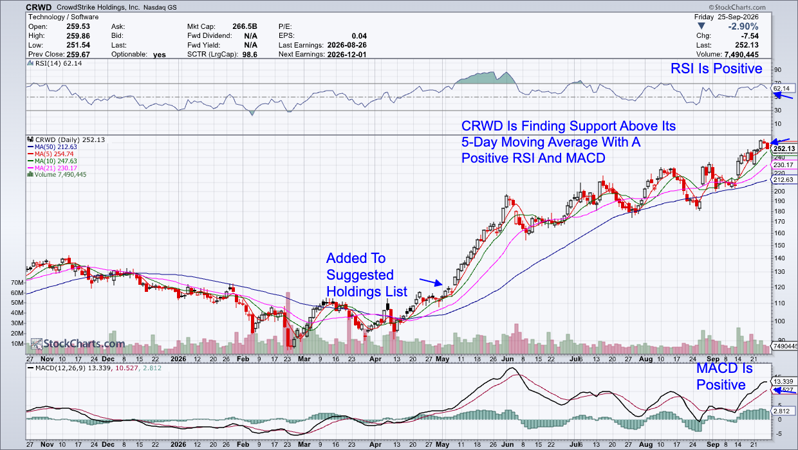The height and width of the screenshot is (450, 798).
Task: Select the blue MA(50) line swatch
Action: click(x=30, y=147)
